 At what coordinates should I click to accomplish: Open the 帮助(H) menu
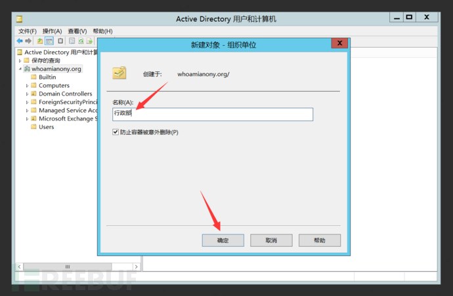(102, 31)
